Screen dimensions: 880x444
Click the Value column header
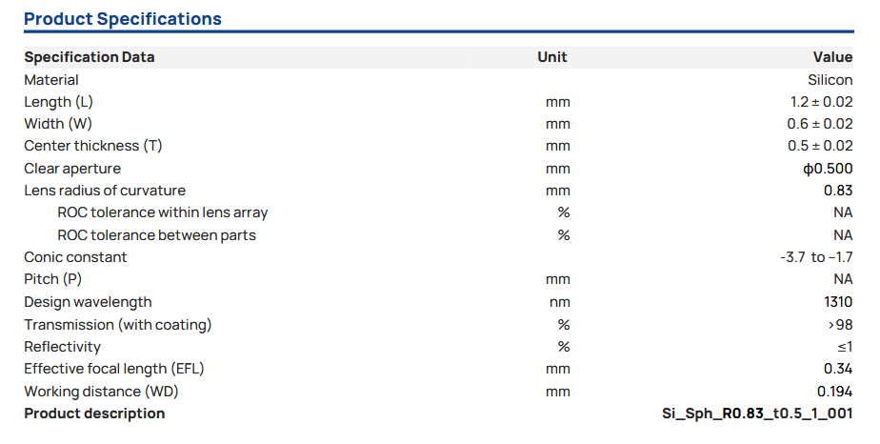pyautogui.click(x=832, y=57)
